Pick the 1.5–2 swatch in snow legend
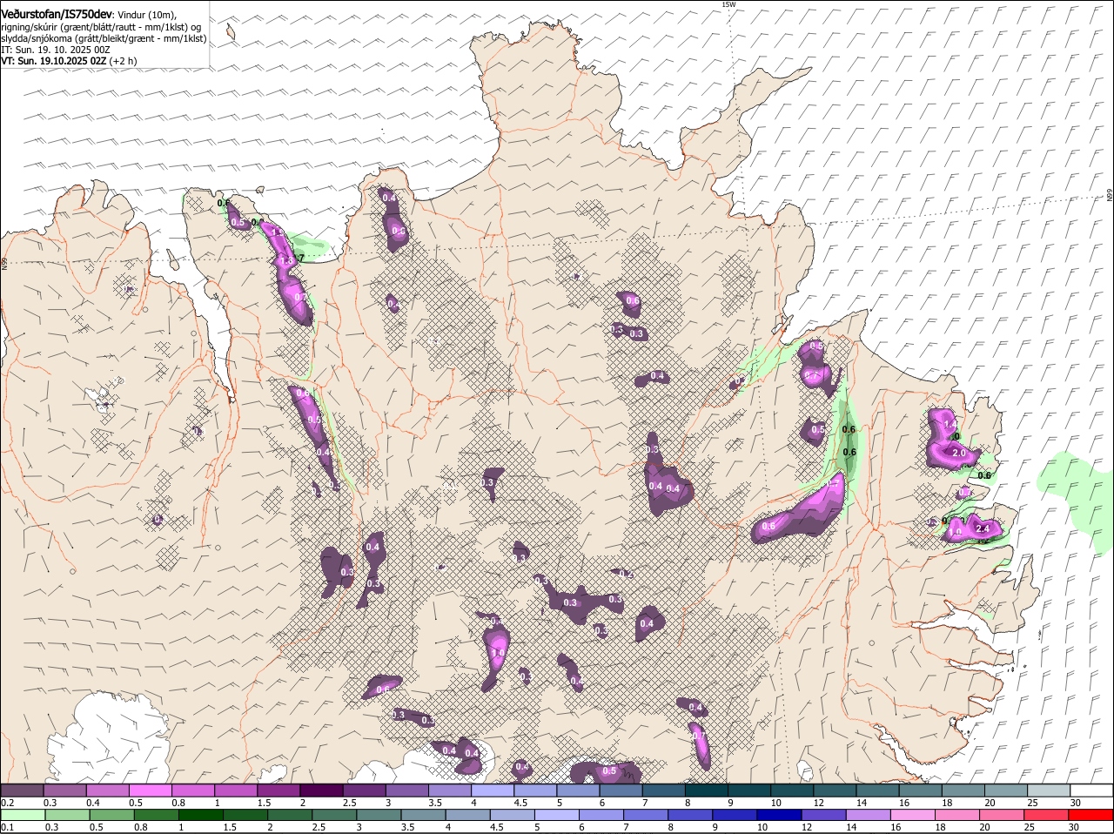1114x834 pixels. 278,790
